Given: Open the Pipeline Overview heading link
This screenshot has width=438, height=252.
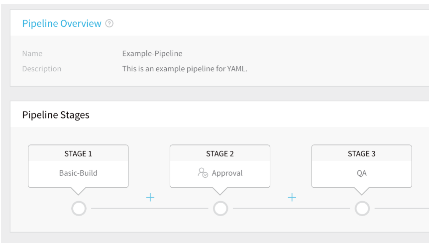Looking at the screenshot, I should pos(62,23).
